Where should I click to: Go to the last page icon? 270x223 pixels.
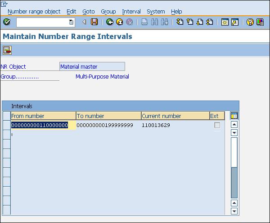210,22
